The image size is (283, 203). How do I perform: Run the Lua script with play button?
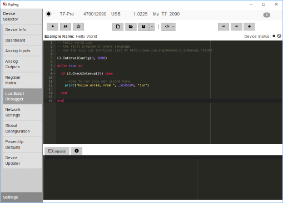[52, 27]
